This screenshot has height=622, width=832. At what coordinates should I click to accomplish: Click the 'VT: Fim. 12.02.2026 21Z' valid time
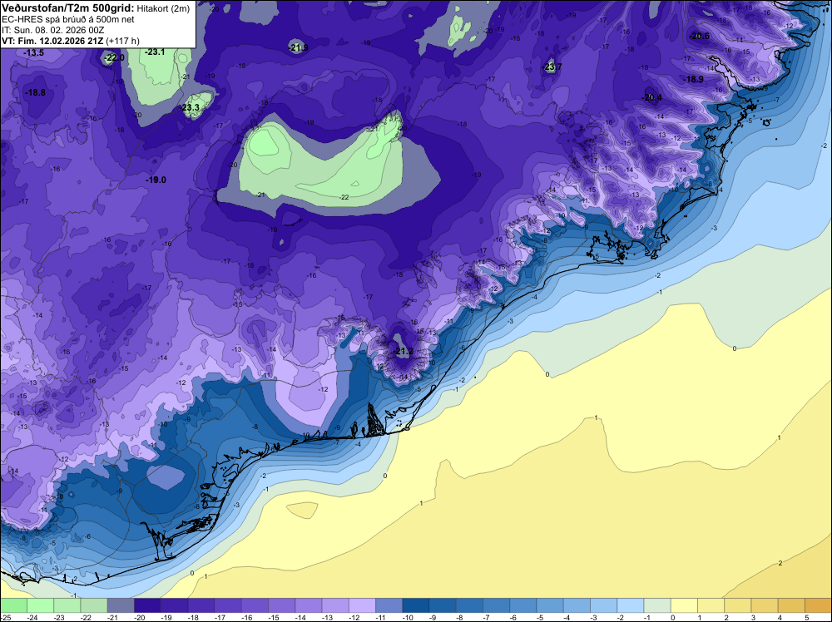(x=52, y=41)
